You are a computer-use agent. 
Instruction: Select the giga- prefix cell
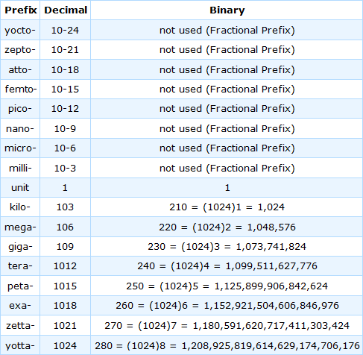pos(20,247)
